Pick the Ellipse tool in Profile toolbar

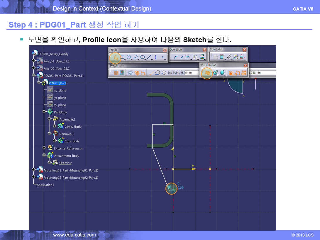(142, 57)
